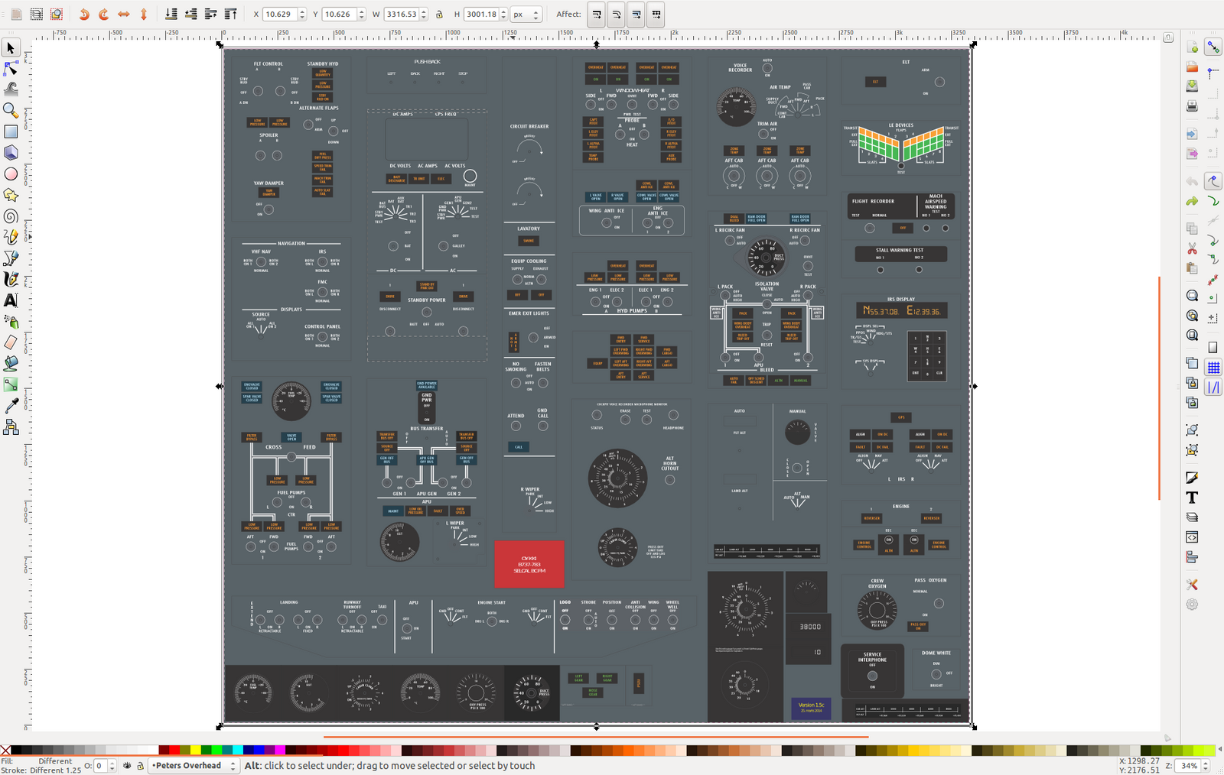The height and width of the screenshot is (775, 1224).
Task: Select the Rectangle drawing tool
Action: (x=11, y=131)
